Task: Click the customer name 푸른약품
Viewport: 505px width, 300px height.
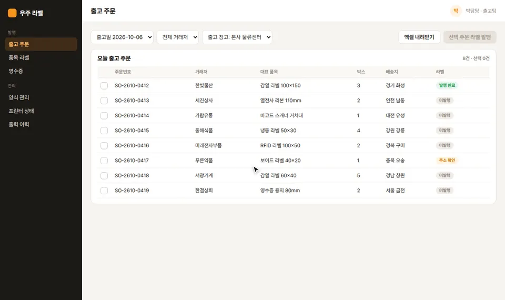Action: pos(204,161)
